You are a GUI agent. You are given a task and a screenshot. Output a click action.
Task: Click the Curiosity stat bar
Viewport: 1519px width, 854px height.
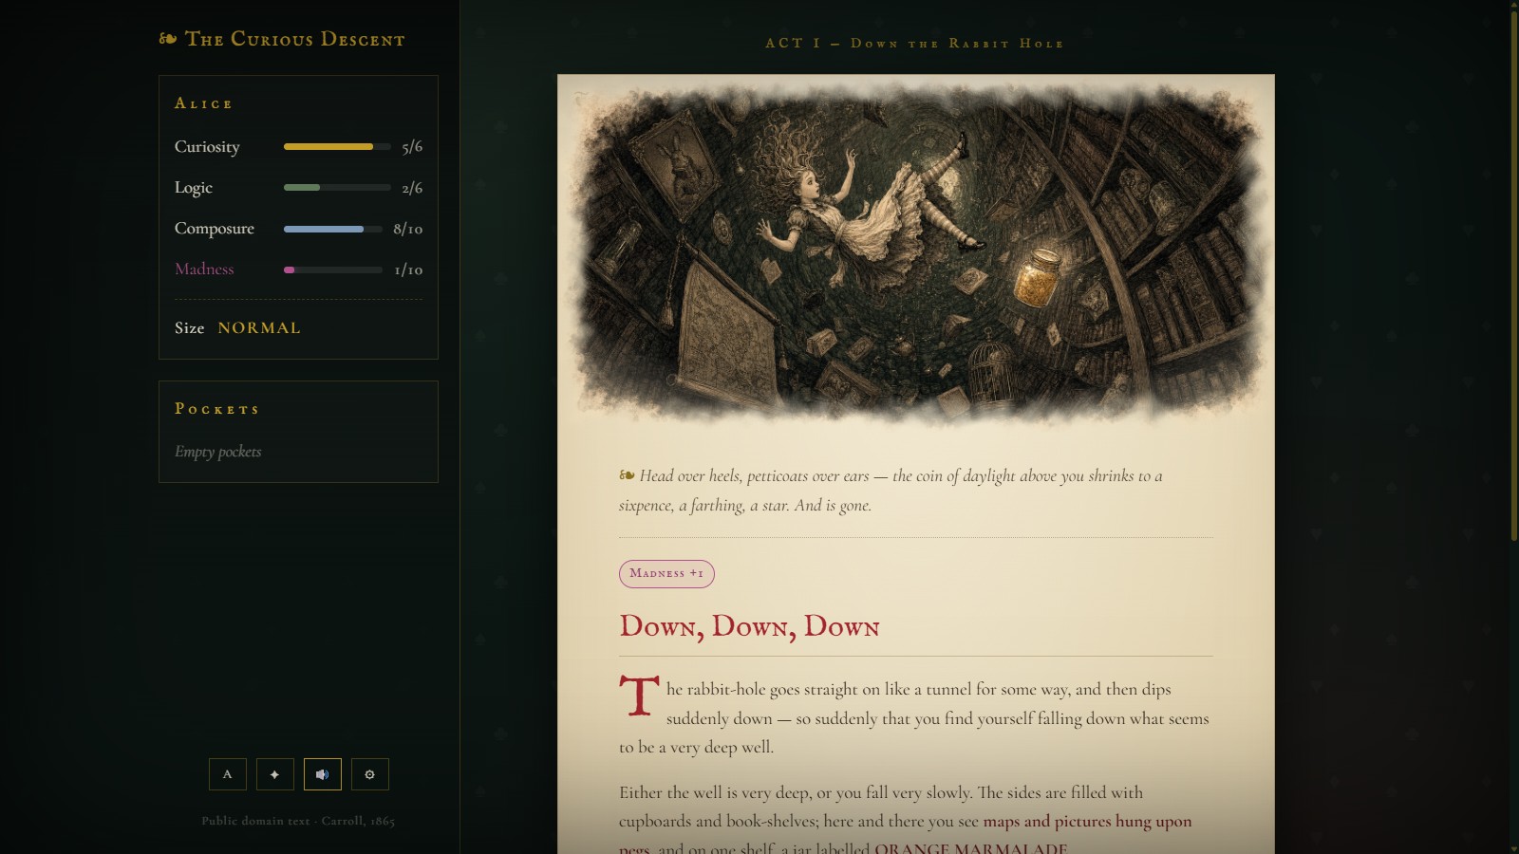pyautogui.click(x=337, y=147)
